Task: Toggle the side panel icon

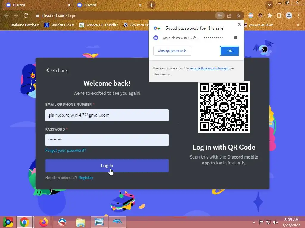Action: point(279,15)
